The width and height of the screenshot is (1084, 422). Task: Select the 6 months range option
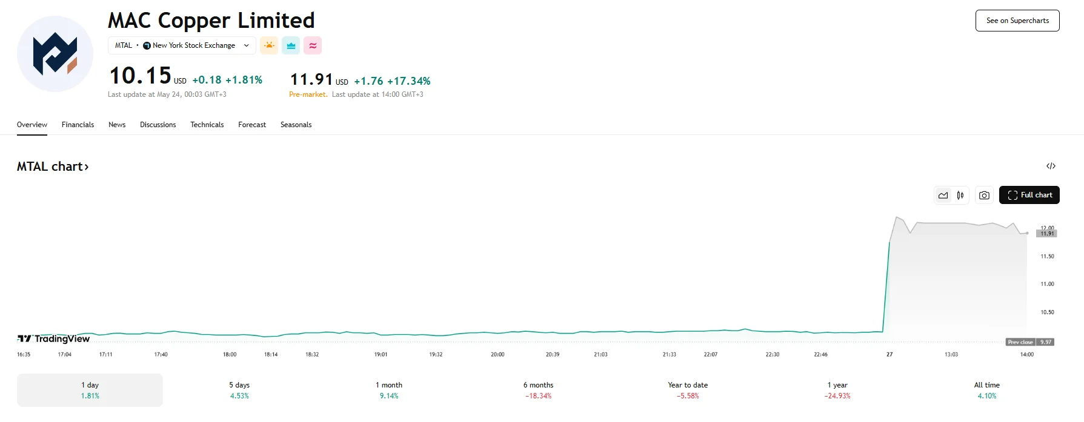point(538,389)
